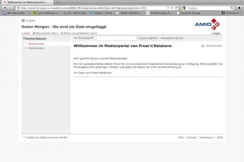
Task: Open PressFile Europe bookmark
Action: coord(189,13)
